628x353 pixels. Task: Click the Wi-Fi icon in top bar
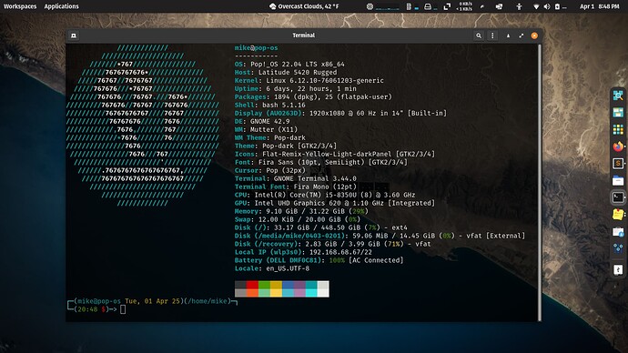pos(536,6)
